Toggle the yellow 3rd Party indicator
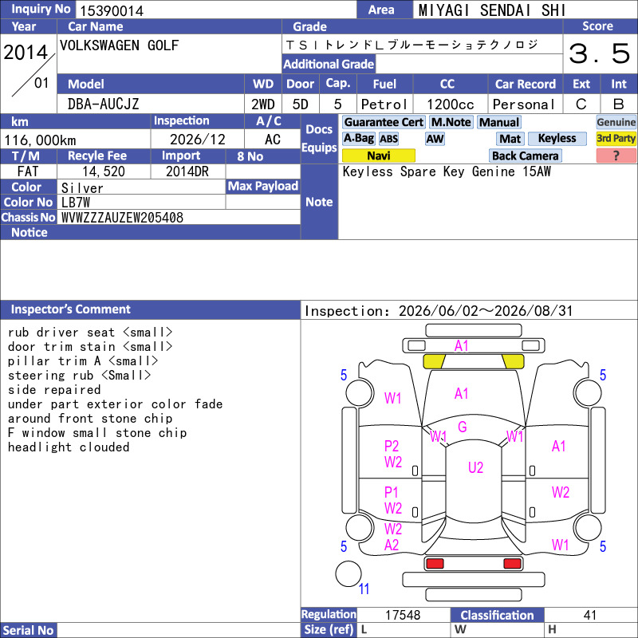 pos(616,138)
